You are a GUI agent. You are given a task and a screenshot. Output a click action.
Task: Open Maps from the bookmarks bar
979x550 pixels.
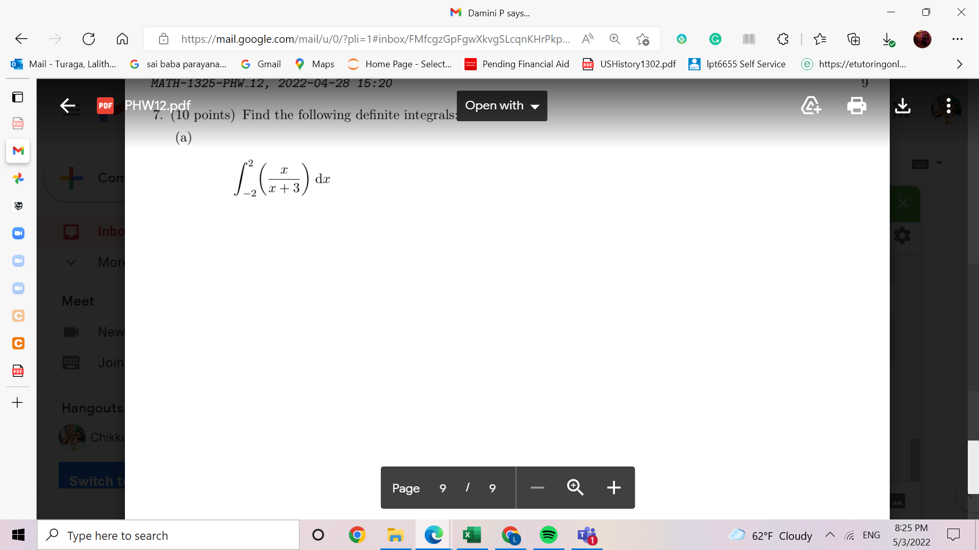click(x=314, y=64)
